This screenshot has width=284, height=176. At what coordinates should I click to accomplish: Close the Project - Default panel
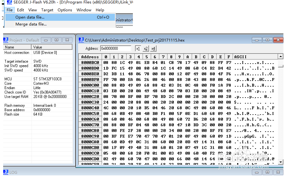pos(67,40)
